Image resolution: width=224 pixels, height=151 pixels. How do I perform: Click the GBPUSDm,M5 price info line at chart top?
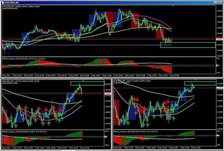pos(21,81)
